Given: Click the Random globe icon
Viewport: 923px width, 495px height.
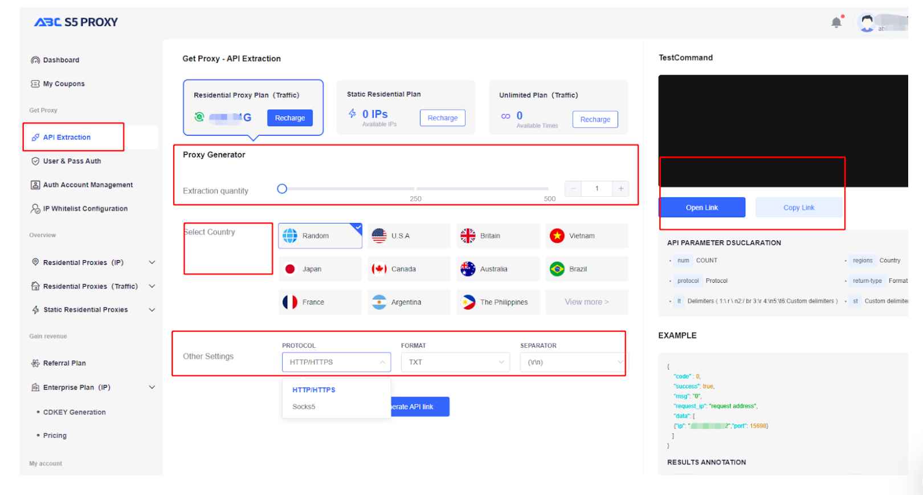Looking at the screenshot, I should [x=290, y=236].
